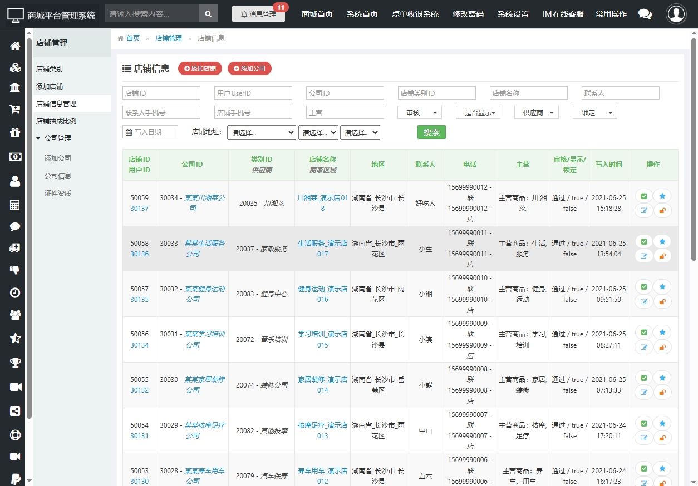The width and height of the screenshot is (698, 486).
Task: Open the trophy icon in the icon rail
Action: 15,363
